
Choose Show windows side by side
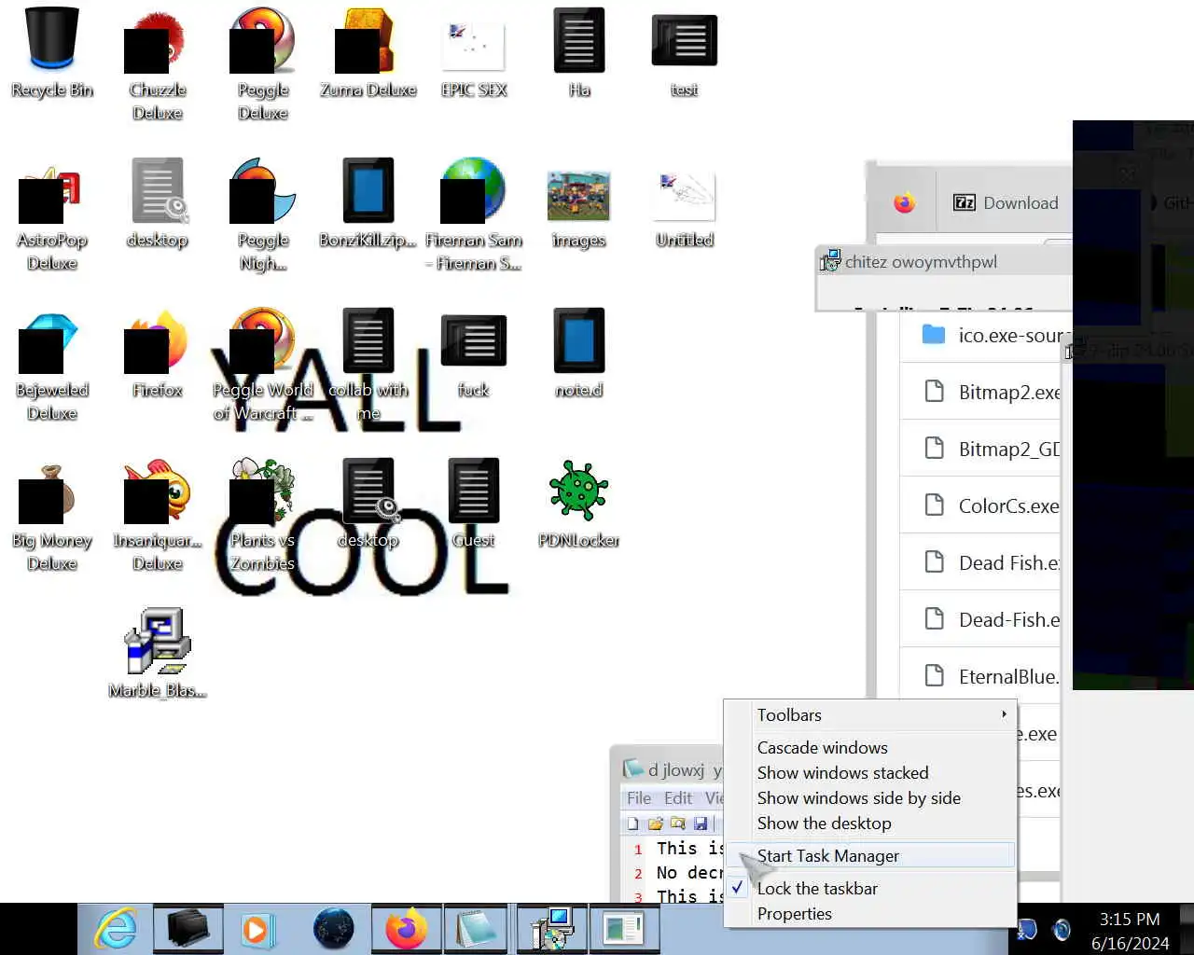tap(858, 797)
